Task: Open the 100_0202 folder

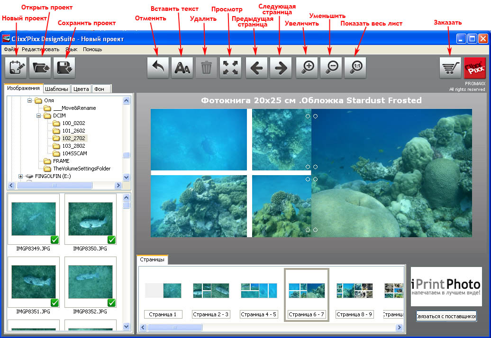Action: click(73, 123)
